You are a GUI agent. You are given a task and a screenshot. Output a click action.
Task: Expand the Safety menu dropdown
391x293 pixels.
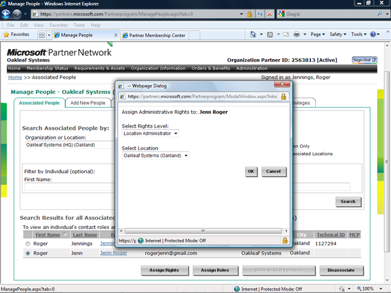click(338, 34)
